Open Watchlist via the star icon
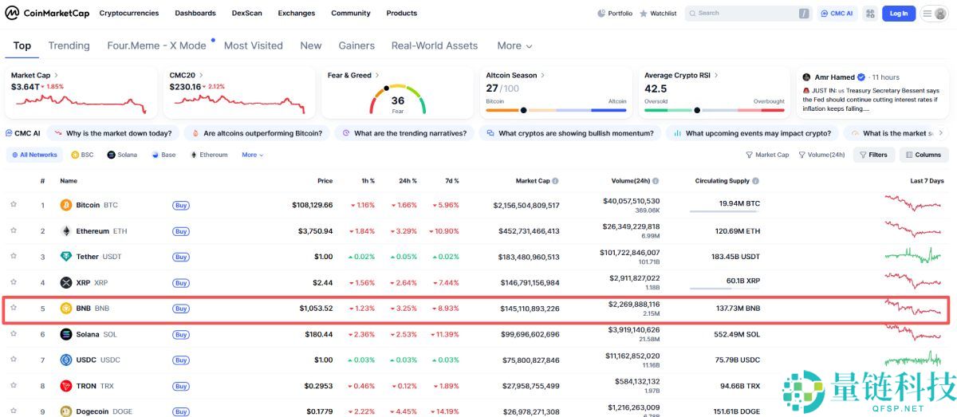 pos(644,14)
